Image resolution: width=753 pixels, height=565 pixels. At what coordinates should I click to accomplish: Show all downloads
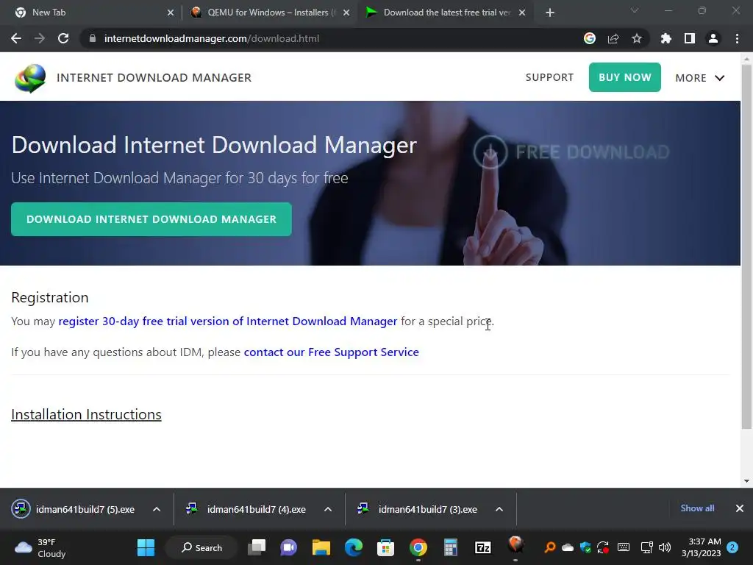(x=697, y=508)
